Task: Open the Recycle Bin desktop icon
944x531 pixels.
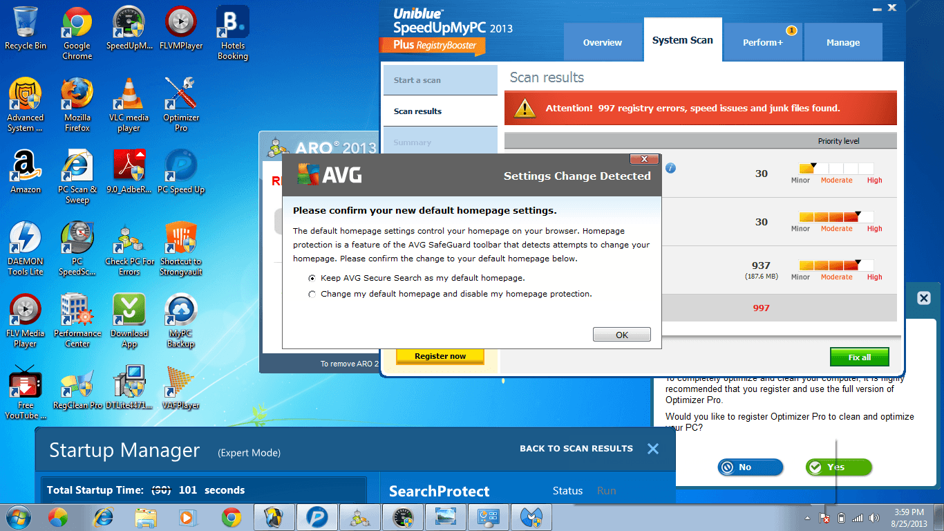Action: pos(26,29)
